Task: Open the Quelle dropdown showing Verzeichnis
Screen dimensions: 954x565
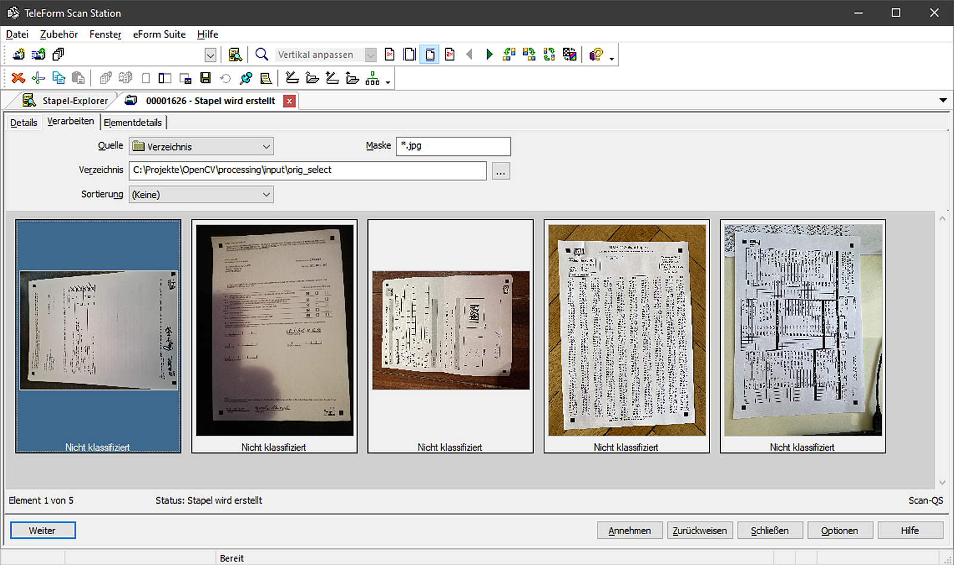Action: pyautogui.click(x=201, y=146)
